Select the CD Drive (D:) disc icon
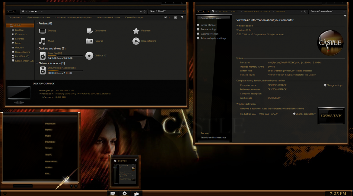Image resolution: width=353 pixels, height=196 pixels. [89, 56]
